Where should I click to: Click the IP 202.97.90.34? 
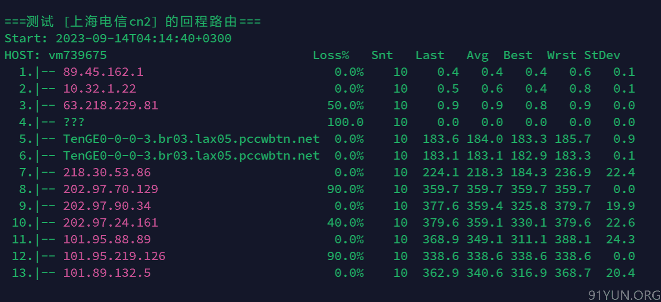pyautogui.click(x=107, y=206)
